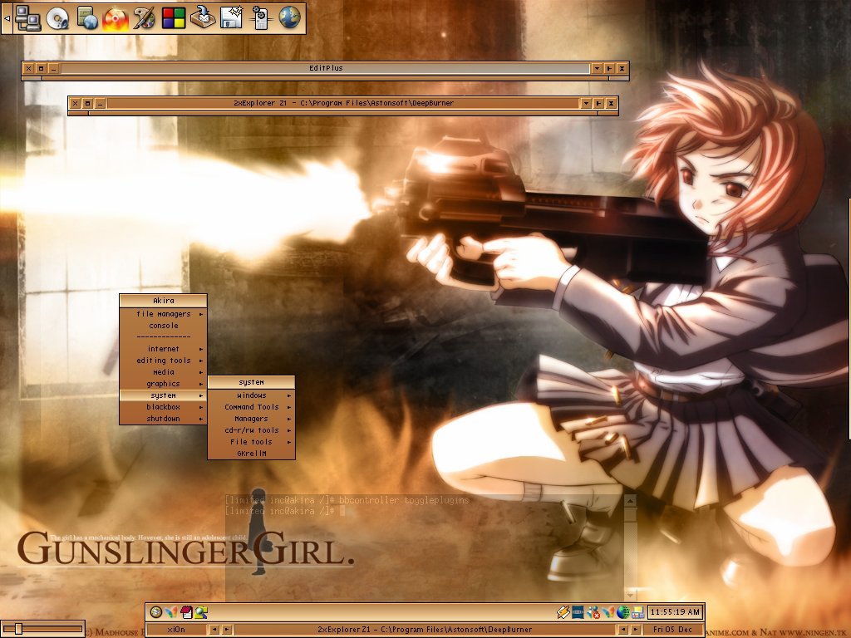Open the media submenu
The image size is (851, 638).
[x=164, y=372]
